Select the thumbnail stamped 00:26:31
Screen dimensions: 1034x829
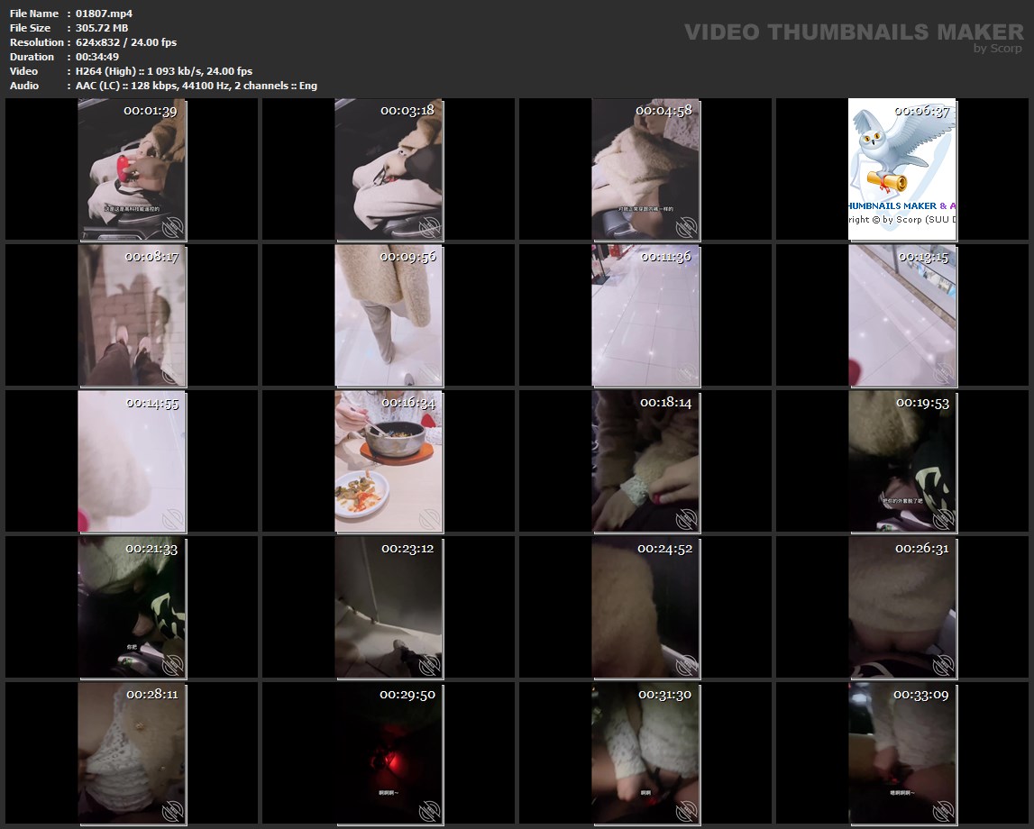[x=902, y=607]
